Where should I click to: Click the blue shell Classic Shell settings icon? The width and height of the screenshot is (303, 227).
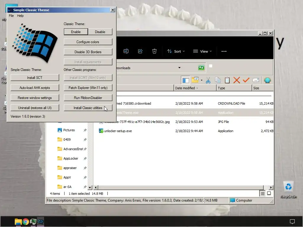[x=267, y=80]
